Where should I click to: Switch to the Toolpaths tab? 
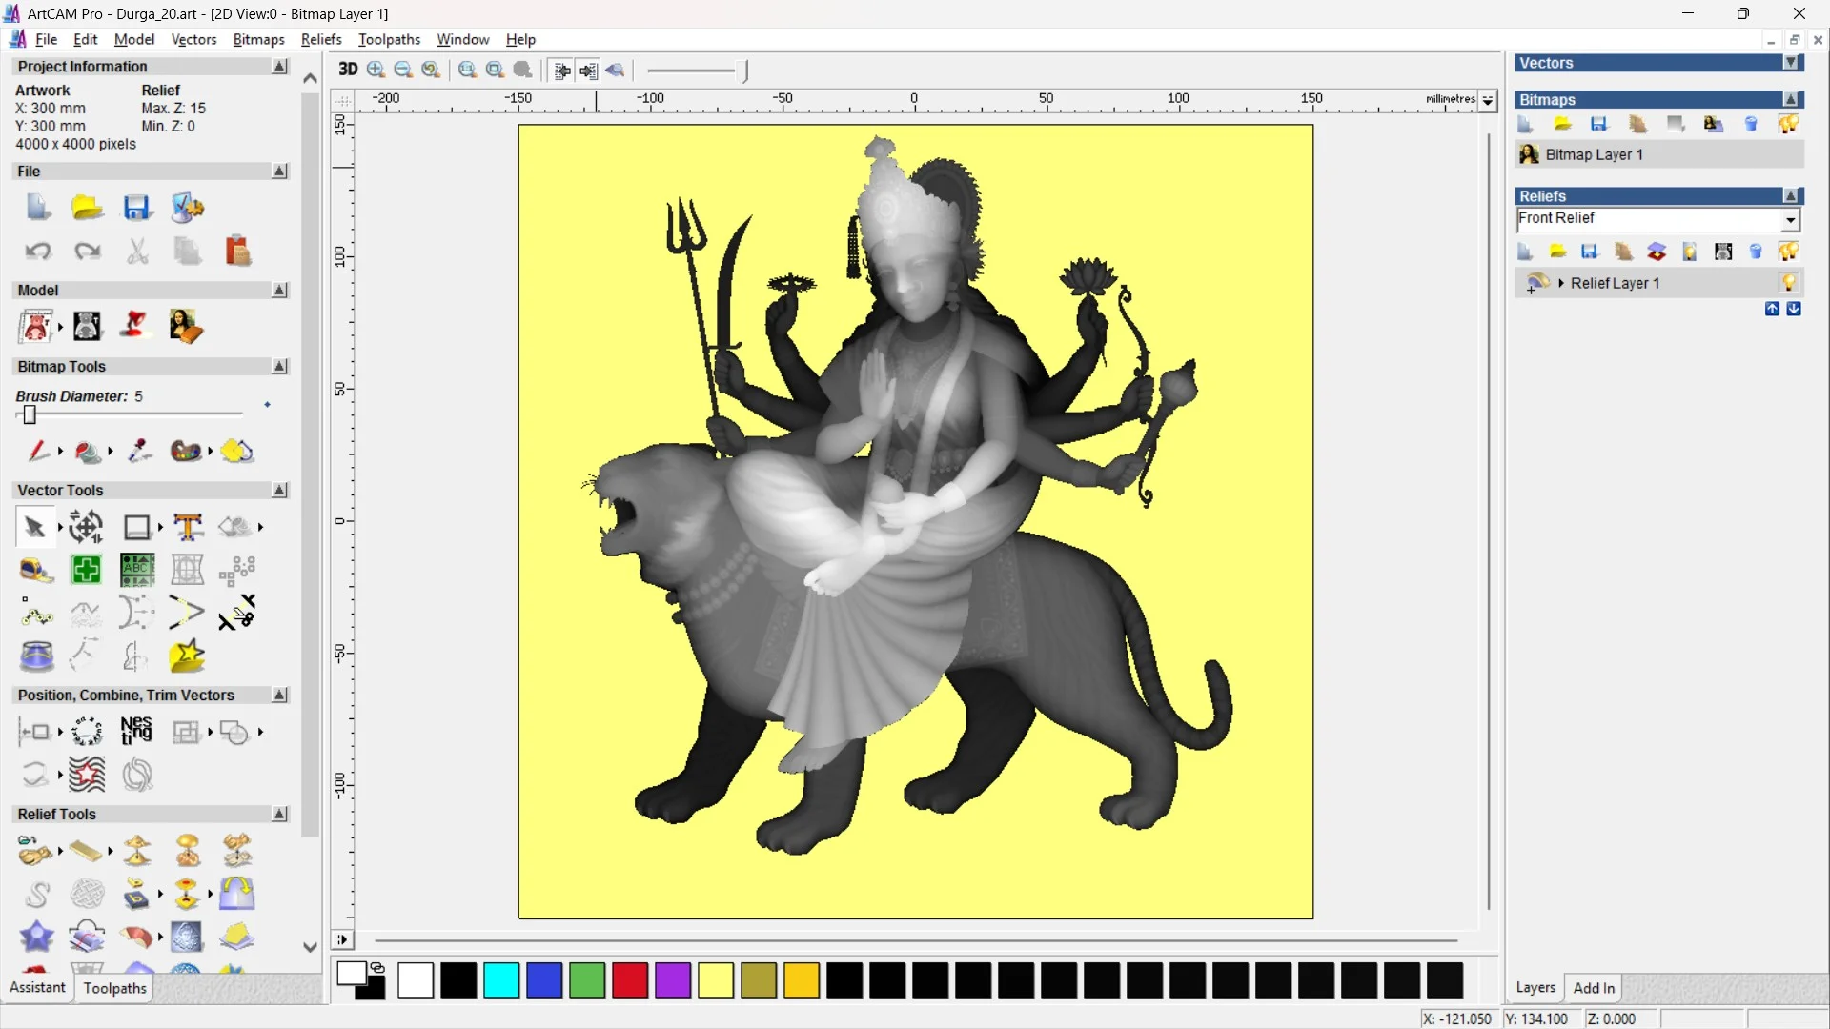tap(114, 988)
